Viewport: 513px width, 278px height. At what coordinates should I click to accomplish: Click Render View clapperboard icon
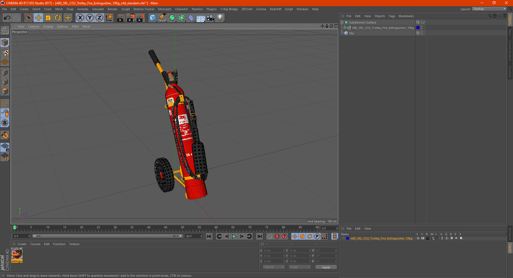pos(121,18)
